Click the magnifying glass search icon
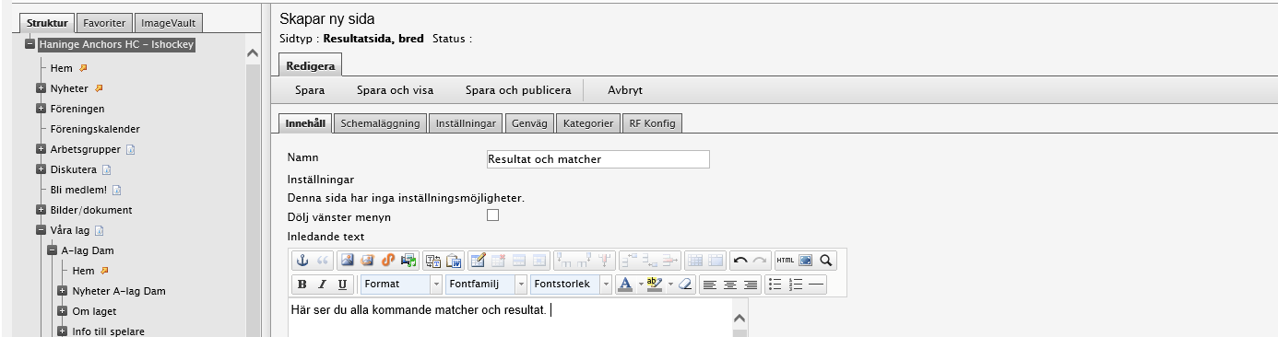Image resolution: width=1278 pixels, height=337 pixels. [x=826, y=261]
